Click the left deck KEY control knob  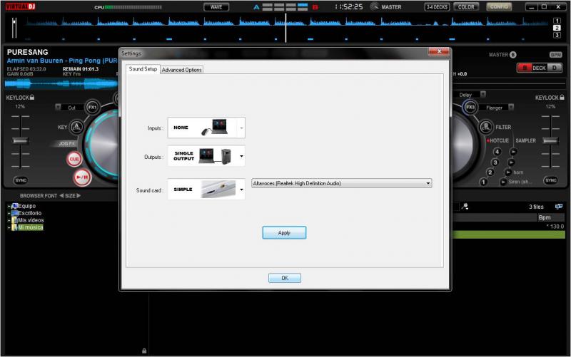point(76,127)
